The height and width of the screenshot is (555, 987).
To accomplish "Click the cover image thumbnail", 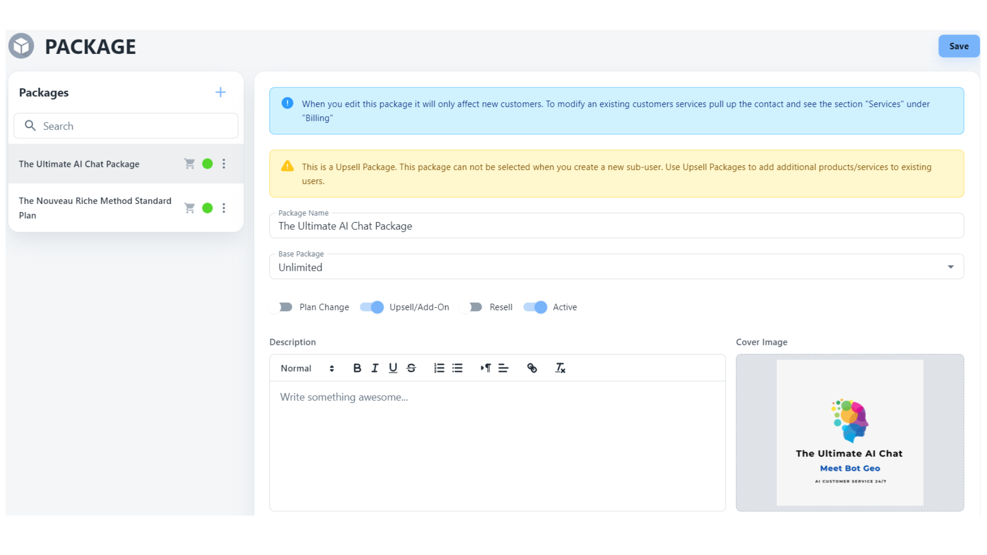I will pyautogui.click(x=849, y=433).
